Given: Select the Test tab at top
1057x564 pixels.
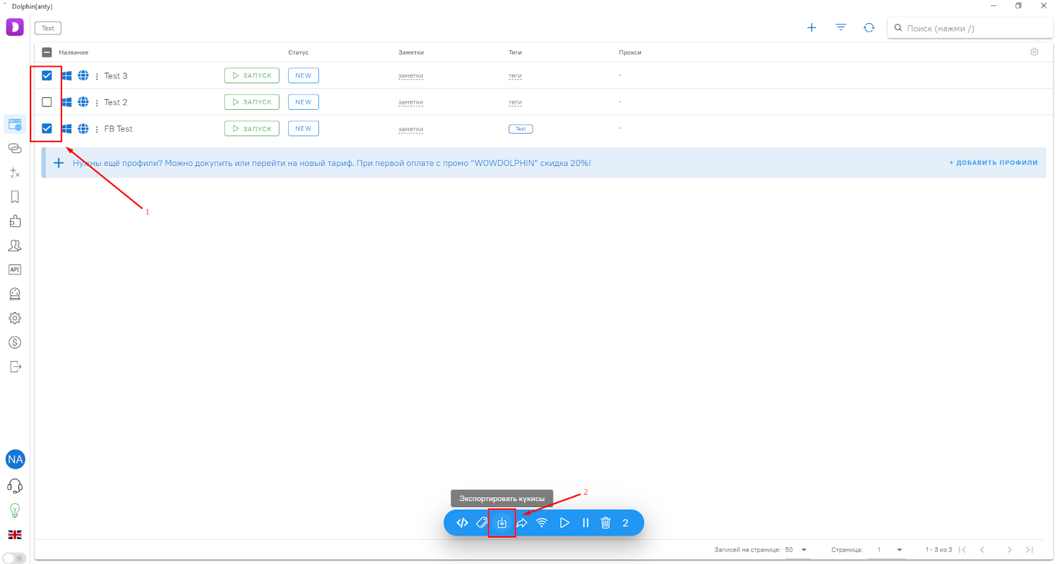Looking at the screenshot, I should (x=48, y=28).
